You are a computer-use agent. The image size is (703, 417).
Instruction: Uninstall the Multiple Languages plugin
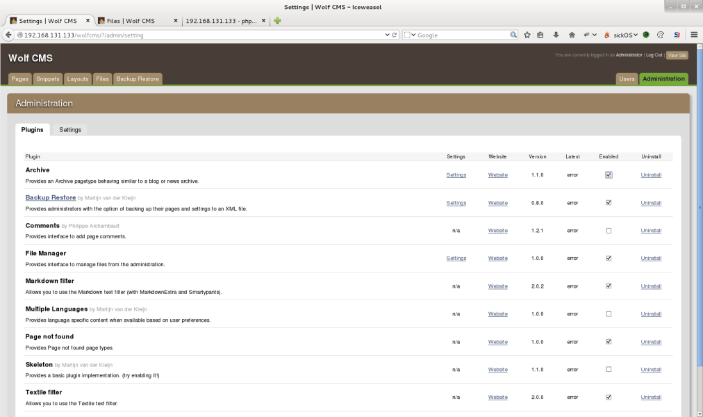[651, 314]
